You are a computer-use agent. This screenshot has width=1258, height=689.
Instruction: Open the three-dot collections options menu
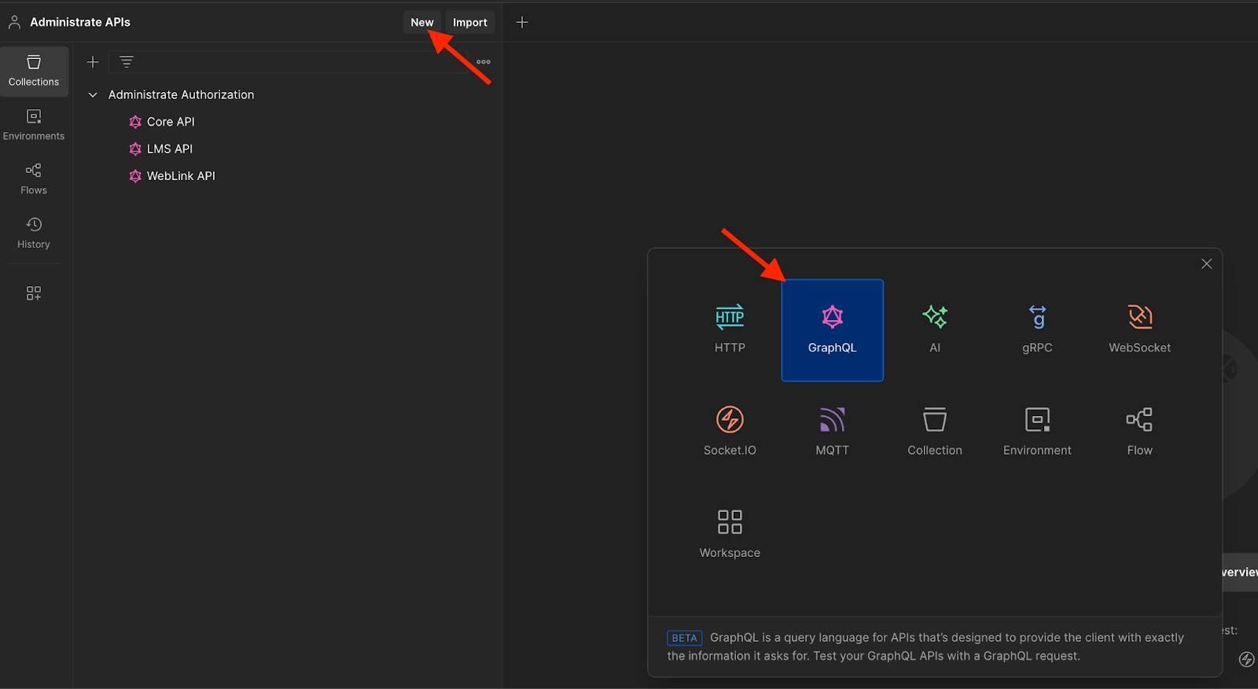484,62
